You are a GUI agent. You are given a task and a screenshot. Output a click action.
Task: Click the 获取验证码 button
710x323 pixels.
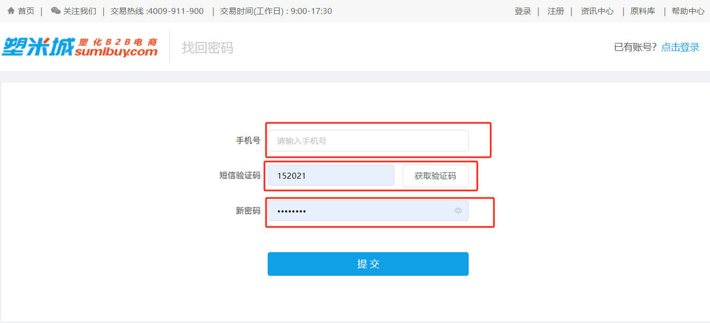click(x=435, y=176)
